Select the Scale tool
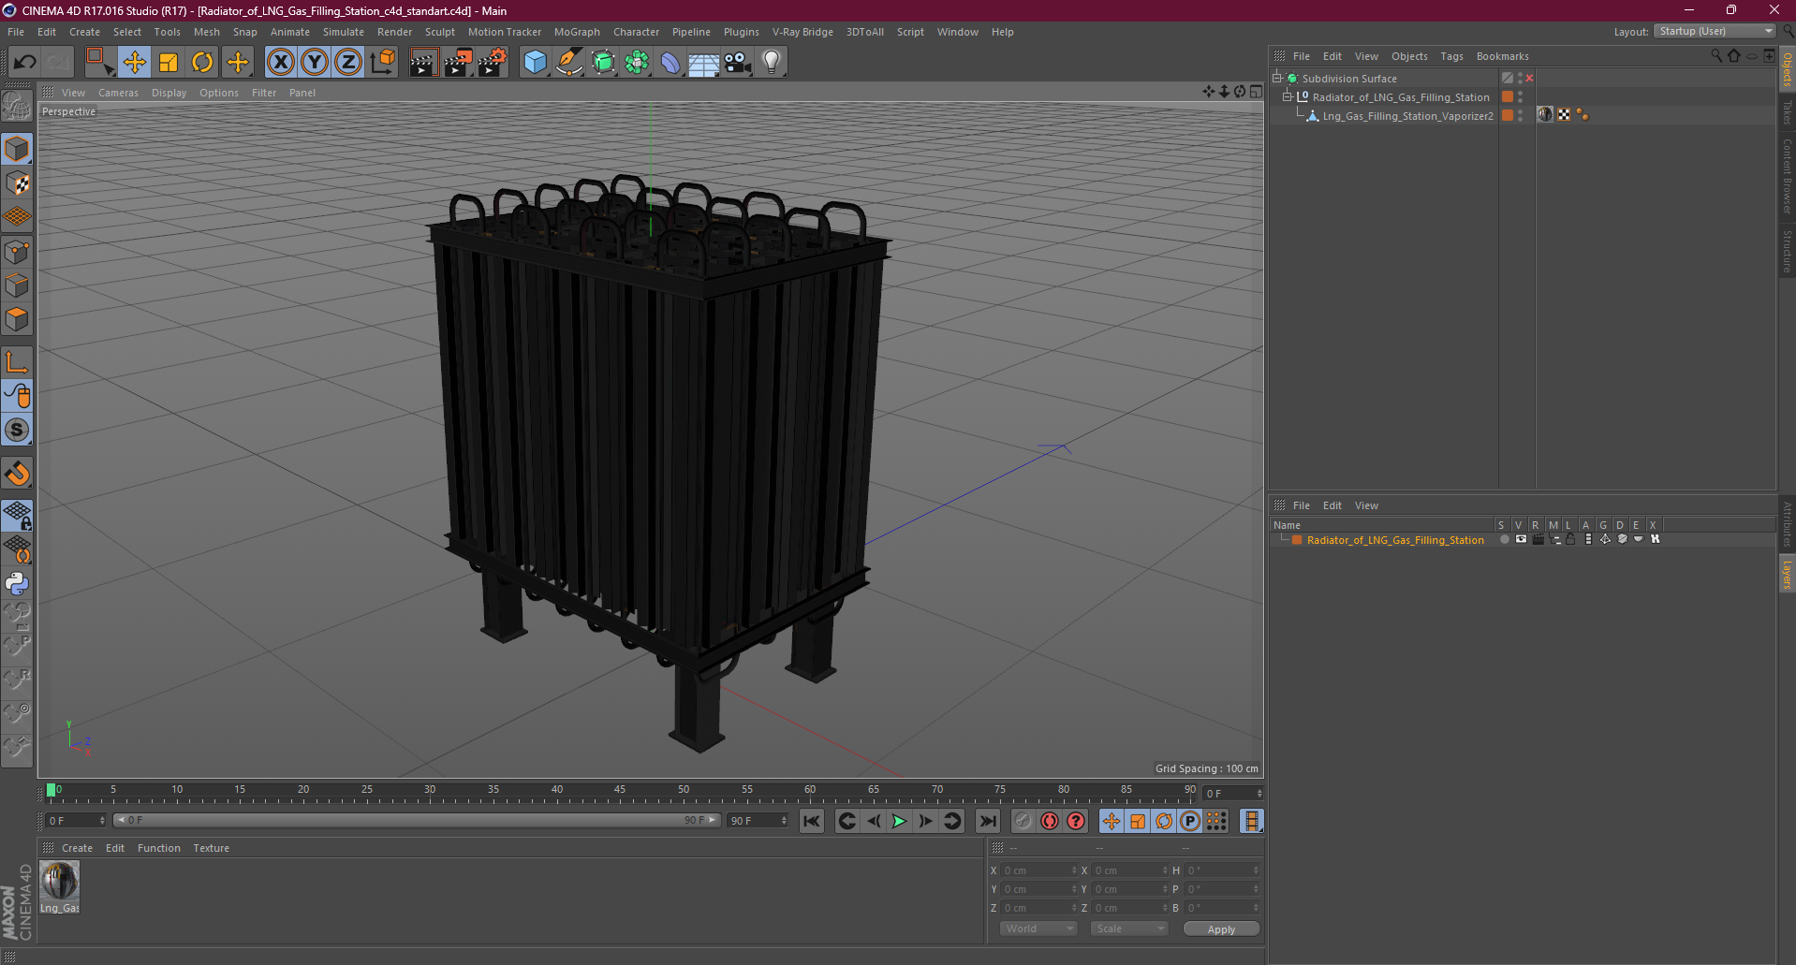Viewport: 1796px width, 965px height. coord(169,63)
